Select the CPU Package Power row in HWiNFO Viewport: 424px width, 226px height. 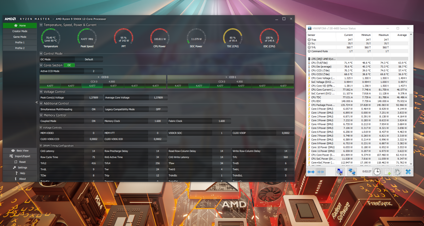tap(357, 105)
